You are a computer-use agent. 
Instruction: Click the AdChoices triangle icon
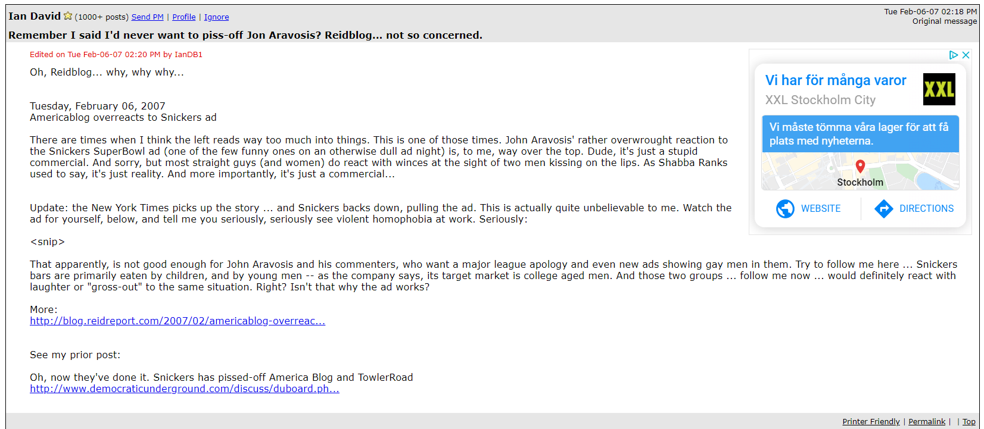coord(954,55)
